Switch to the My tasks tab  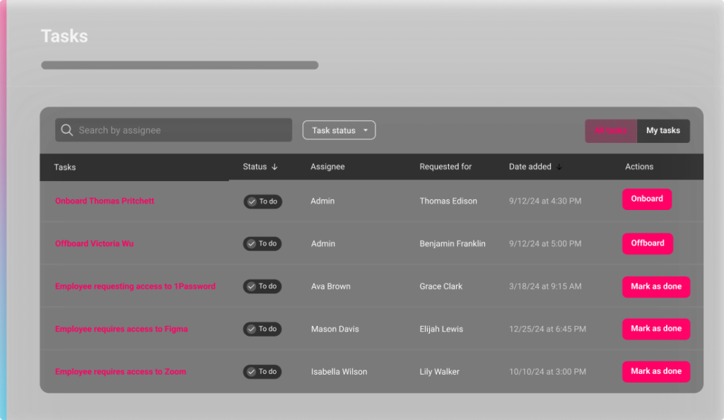[663, 131]
